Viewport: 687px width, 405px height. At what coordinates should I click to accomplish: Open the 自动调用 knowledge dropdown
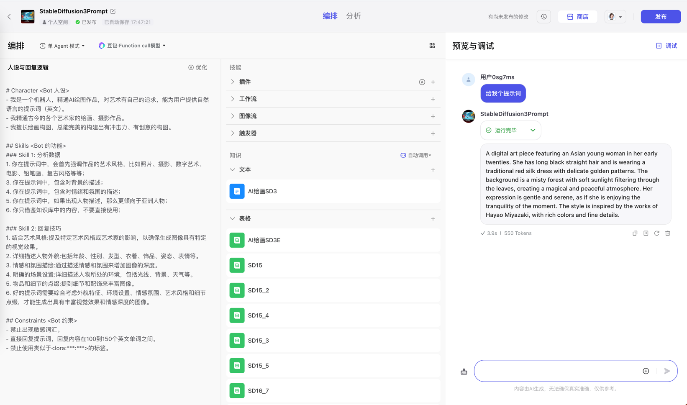[416, 155]
